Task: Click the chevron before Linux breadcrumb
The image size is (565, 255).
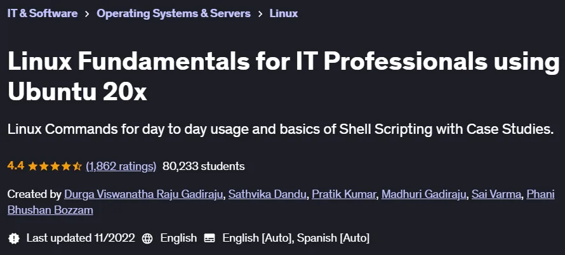Action: (x=260, y=14)
